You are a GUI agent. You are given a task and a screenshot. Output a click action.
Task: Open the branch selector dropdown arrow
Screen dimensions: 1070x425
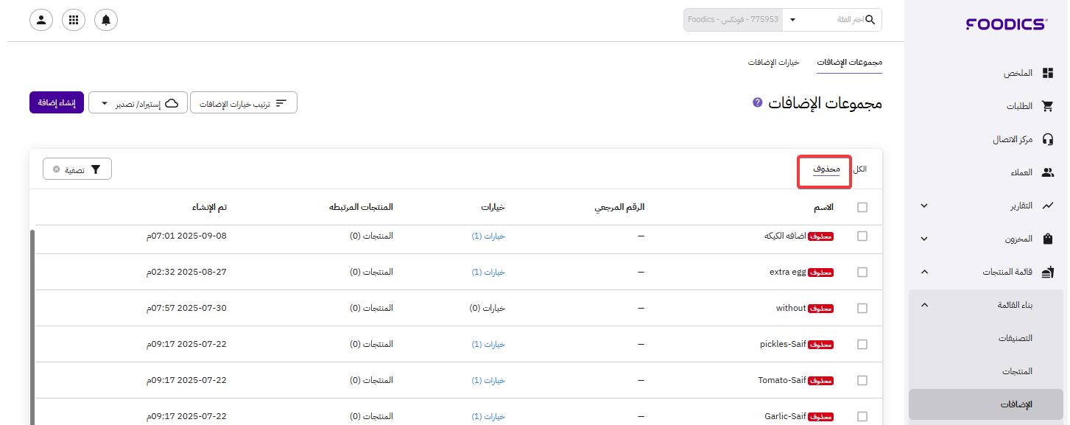(x=792, y=20)
